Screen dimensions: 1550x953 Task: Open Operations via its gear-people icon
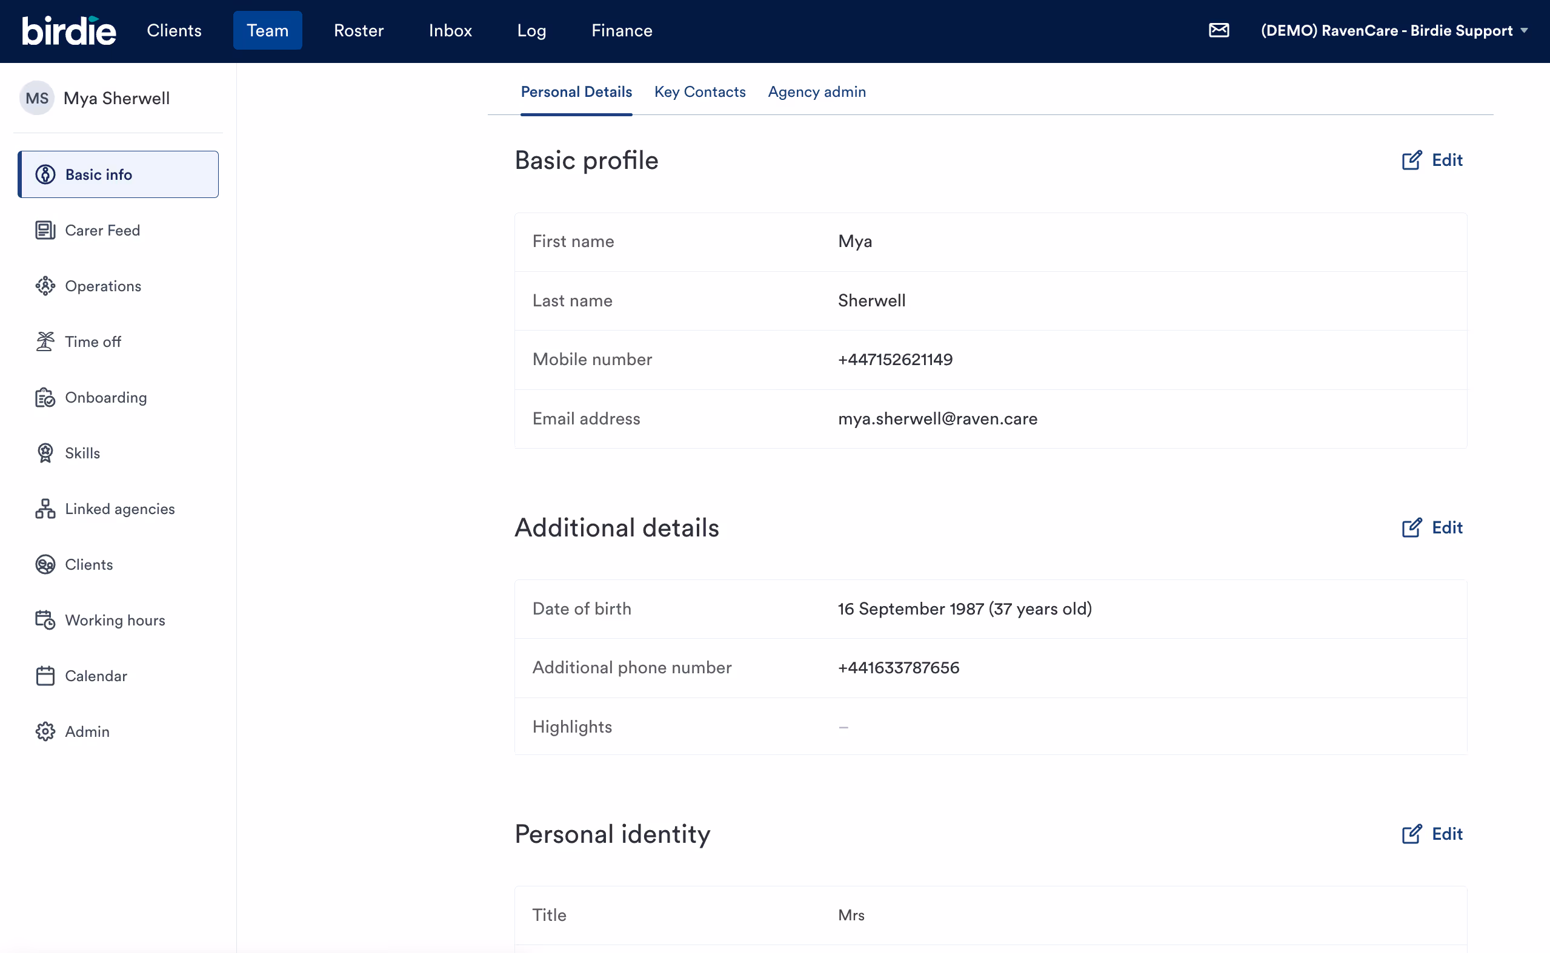pyautogui.click(x=45, y=286)
